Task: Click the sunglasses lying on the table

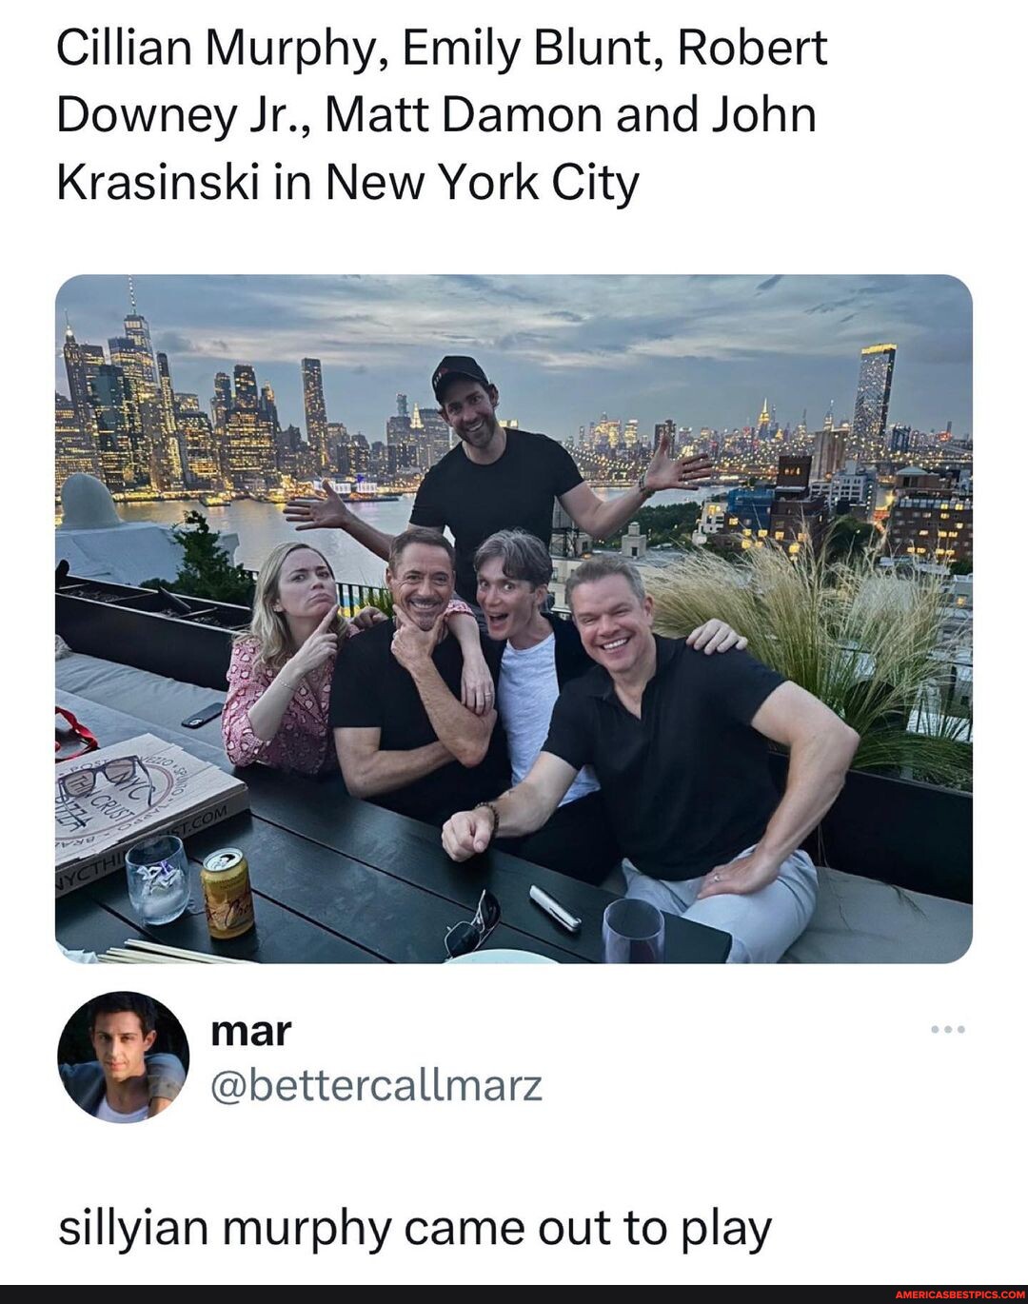Action: 473,923
